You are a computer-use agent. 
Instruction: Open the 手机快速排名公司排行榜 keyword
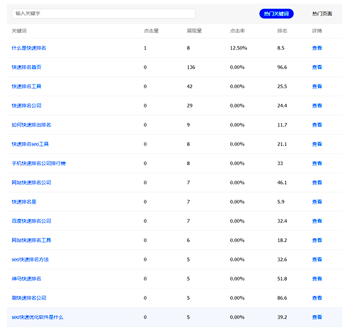39,163
